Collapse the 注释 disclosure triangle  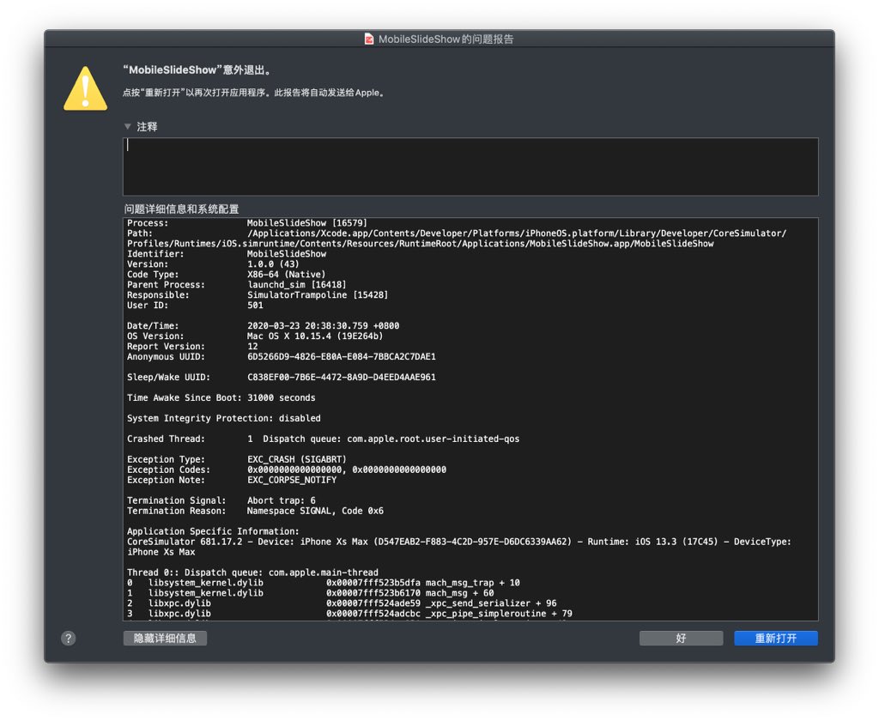tap(128, 127)
